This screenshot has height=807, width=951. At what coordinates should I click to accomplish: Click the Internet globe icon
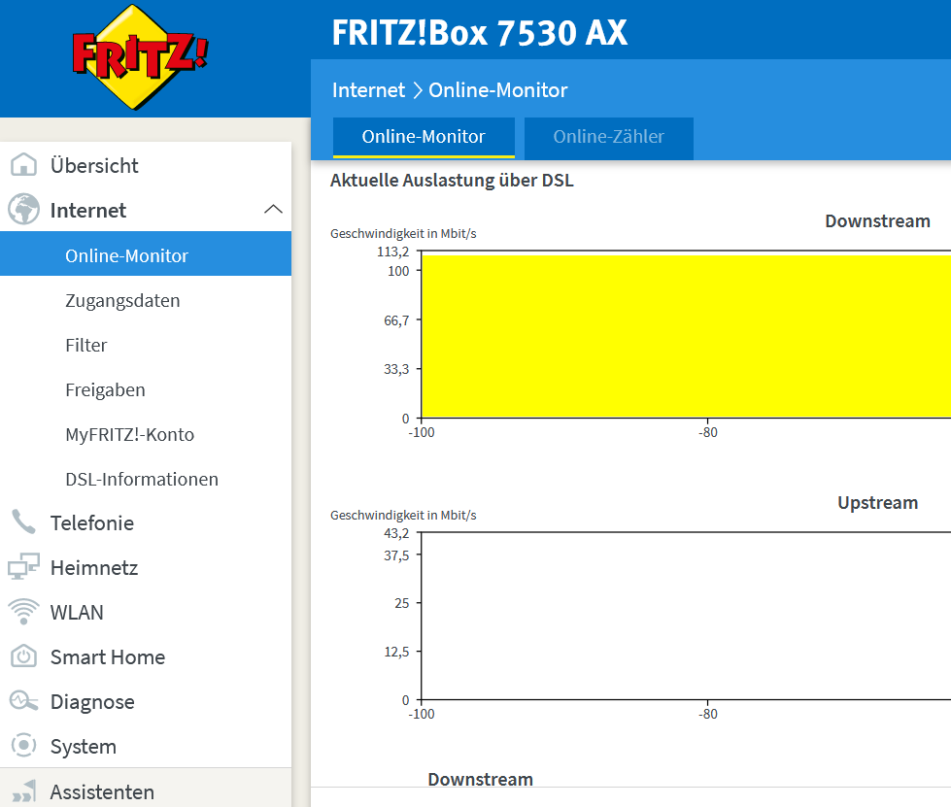click(23, 210)
